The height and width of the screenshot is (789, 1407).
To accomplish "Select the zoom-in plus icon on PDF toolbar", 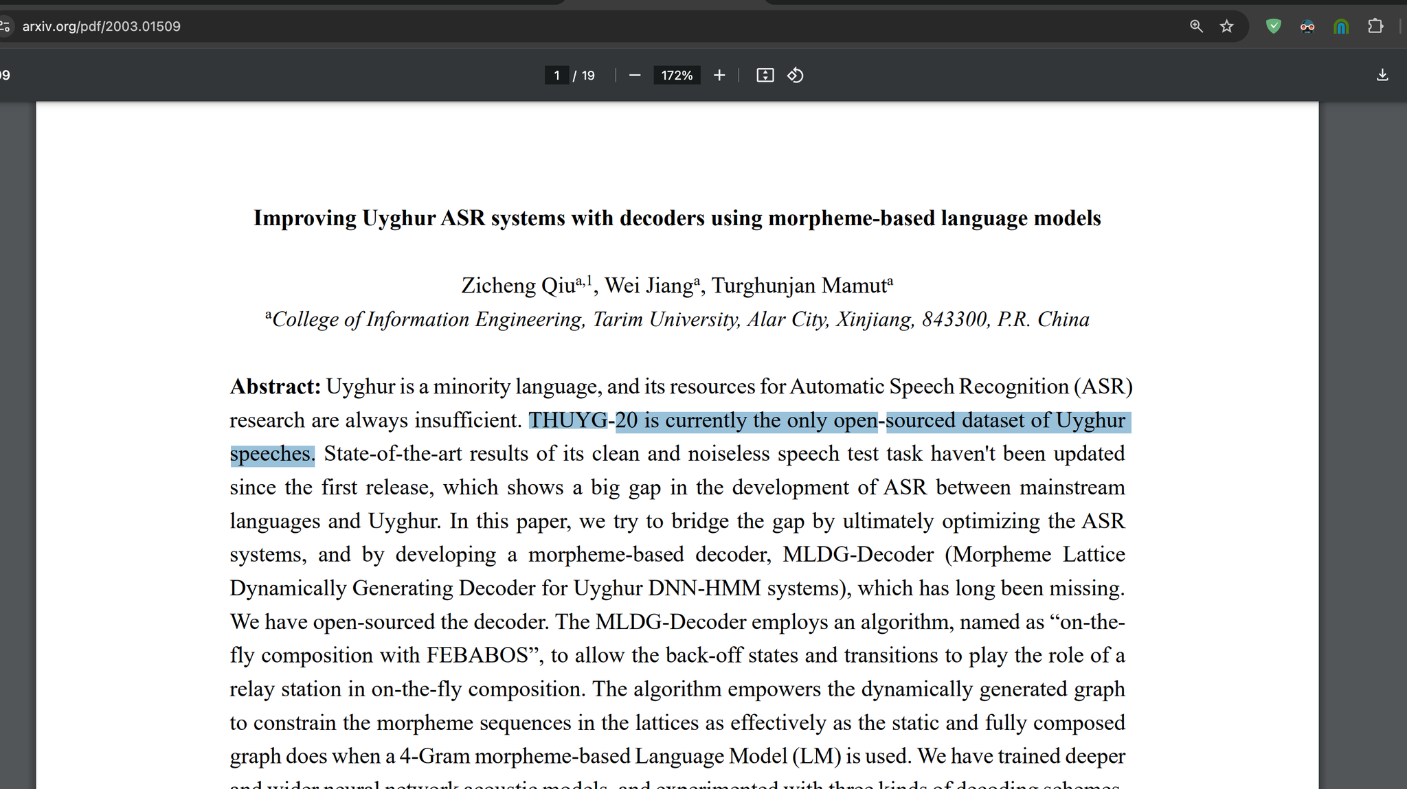I will coord(719,75).
